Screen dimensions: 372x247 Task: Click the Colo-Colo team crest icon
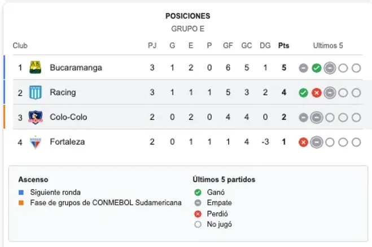tap(35, 117)
